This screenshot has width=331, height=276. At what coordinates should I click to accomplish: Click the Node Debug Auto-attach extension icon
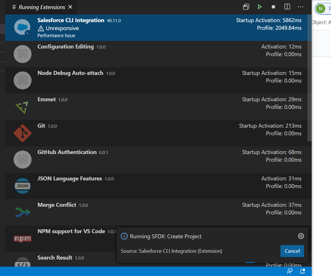click(23, 80)
